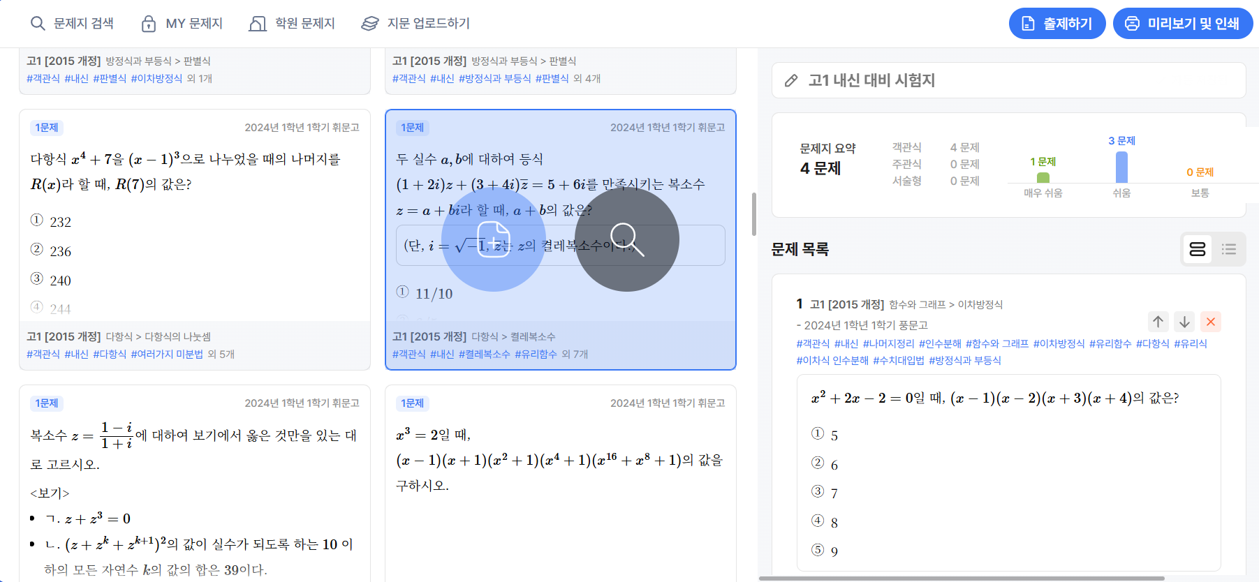Select answer choice ① 5 in problem 1
Viewport: 1259px width, 582px height.
click(825, 435)
